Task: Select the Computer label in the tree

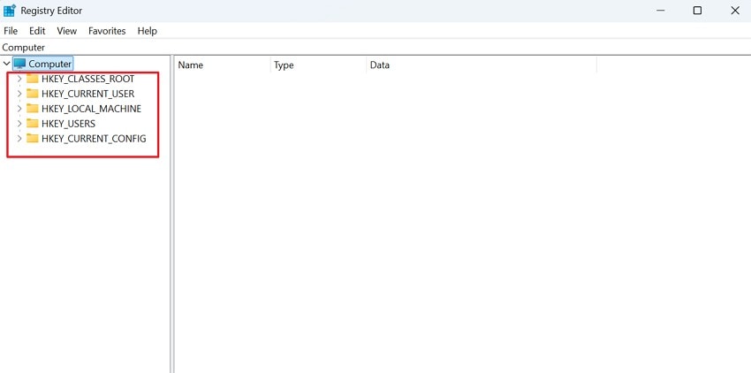Action: [49, 64]
